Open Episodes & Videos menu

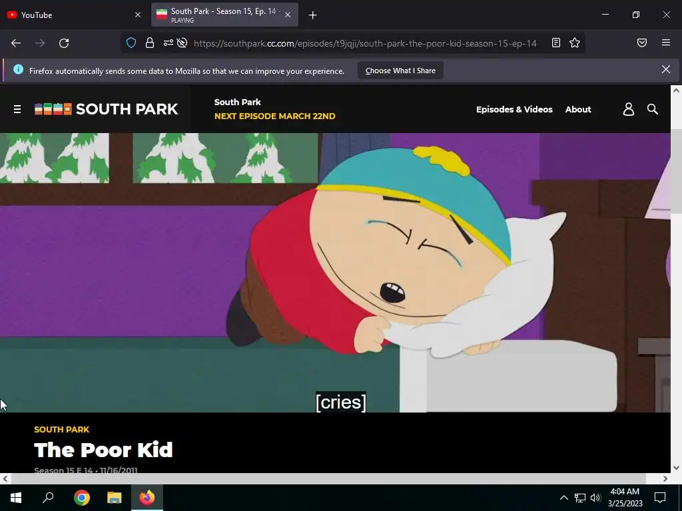514,110
